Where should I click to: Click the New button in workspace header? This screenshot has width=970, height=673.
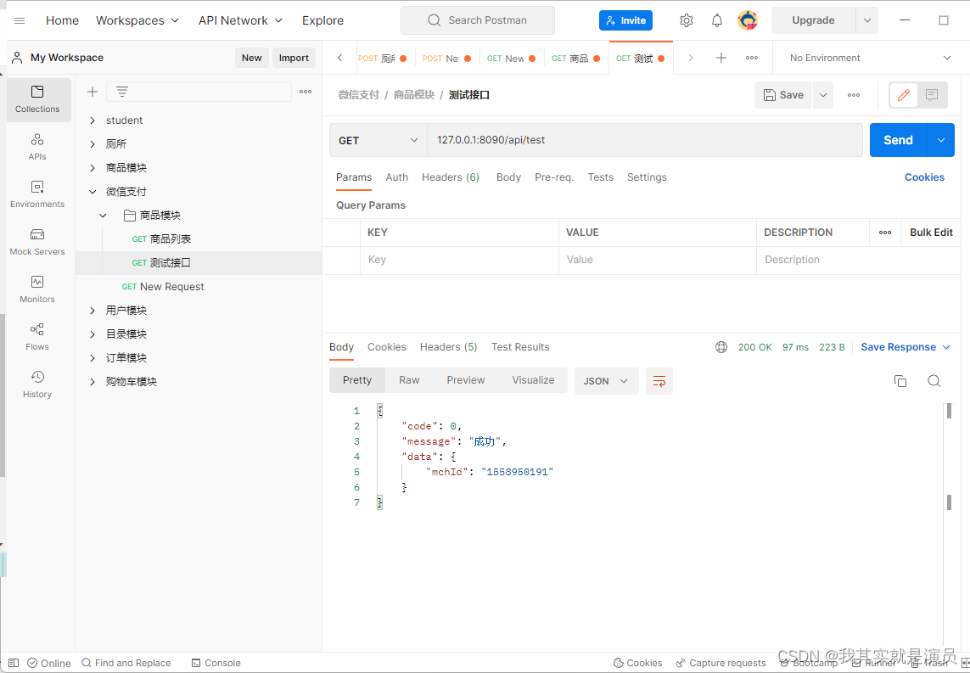[252, 58]
